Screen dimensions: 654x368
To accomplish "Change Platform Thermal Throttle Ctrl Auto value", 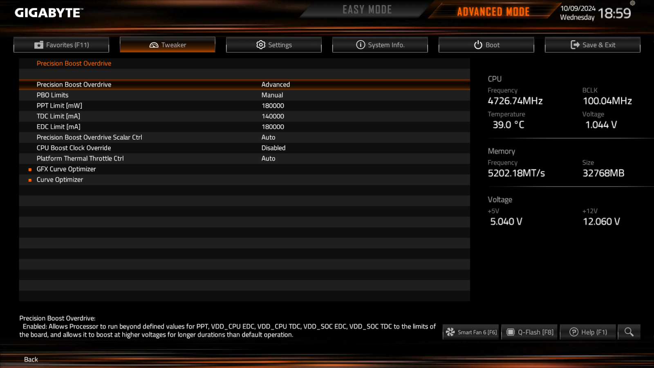I will coord(268,159).
